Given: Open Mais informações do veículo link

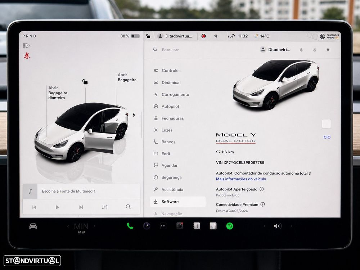Looking at the screenshot, I should (x=241, y=179).
